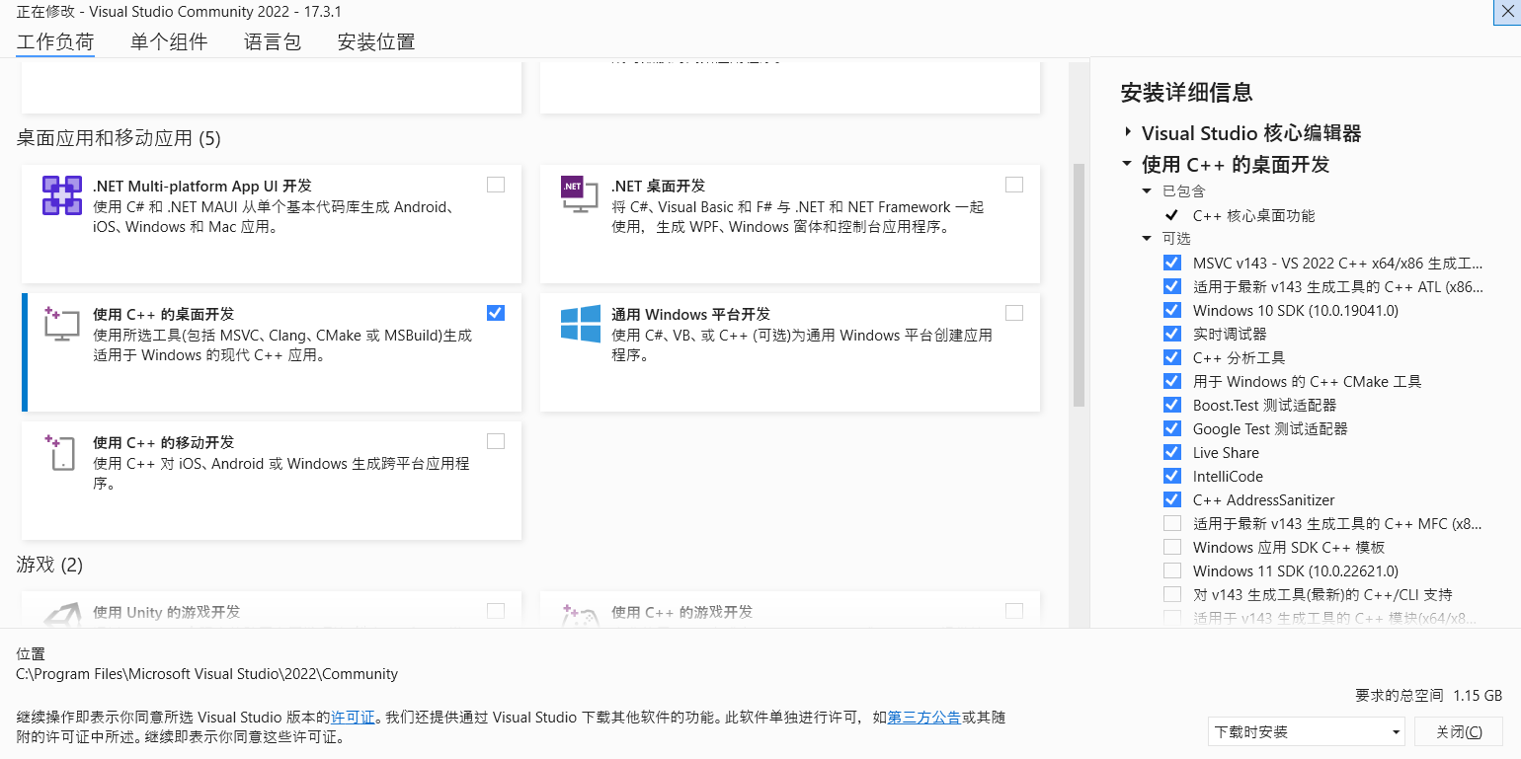Uncheck 用于 Windows 的 C++ CMake 工具
The image size is (1521, 759).
coord(1172,381)
